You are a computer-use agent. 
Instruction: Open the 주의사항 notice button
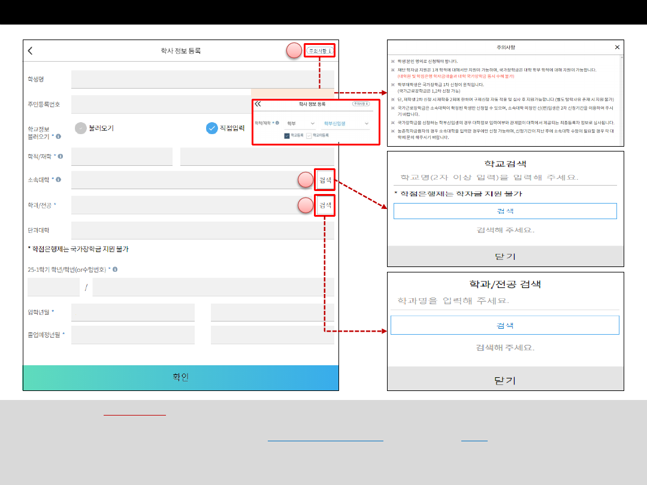320,51
